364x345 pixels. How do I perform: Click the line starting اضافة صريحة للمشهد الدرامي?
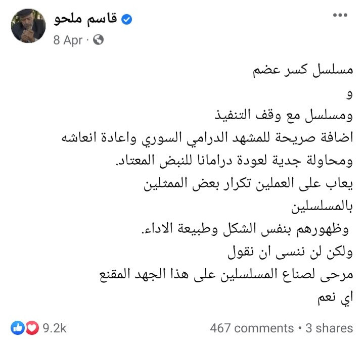(x=207, y=138)
